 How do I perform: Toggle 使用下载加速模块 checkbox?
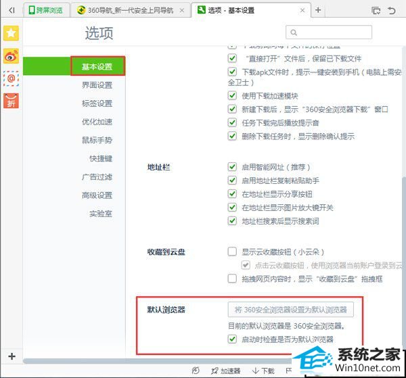[232, 95]
